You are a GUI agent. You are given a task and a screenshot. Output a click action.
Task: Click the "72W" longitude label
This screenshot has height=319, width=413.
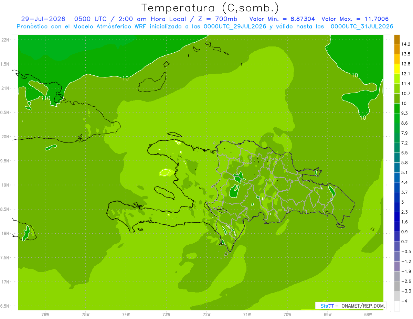[x=206, y=315]
